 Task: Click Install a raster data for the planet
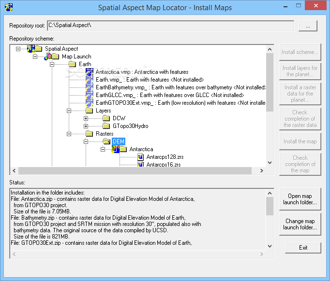point(300,94)
